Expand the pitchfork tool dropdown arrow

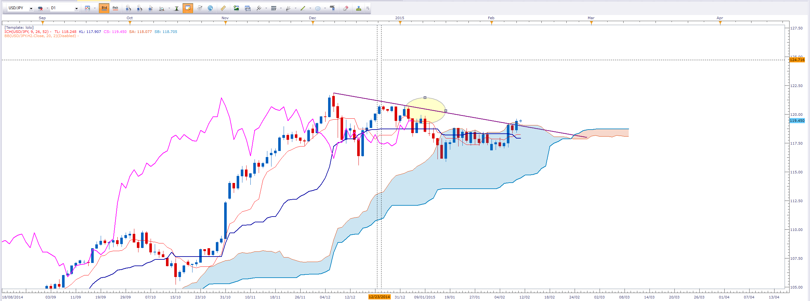click(x=266, y=8)
